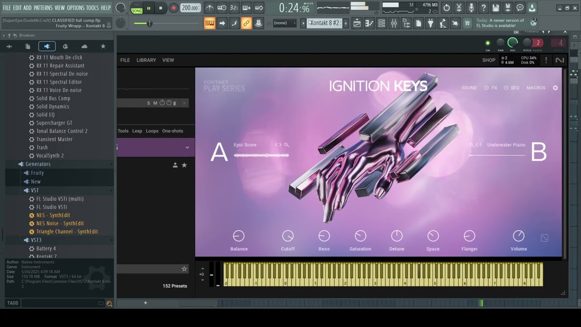Select the One-shots filter tab
Image resolution: width=581 pixels, height=327 pixels.
(x=172, y=131)
